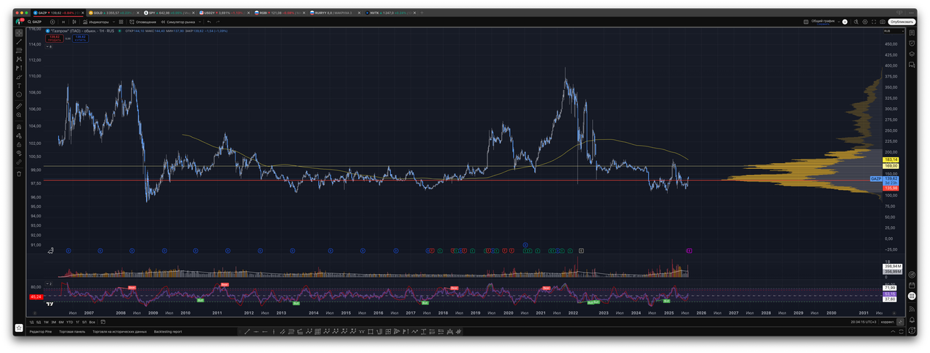Open the text annotation tool
This screenshot has width=930, height=353.
(19, 85)
